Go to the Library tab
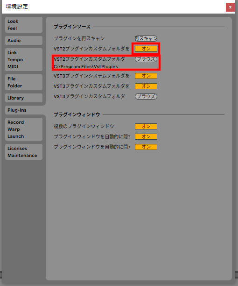This screenshot has height=286, width=238. pos(24,98)
